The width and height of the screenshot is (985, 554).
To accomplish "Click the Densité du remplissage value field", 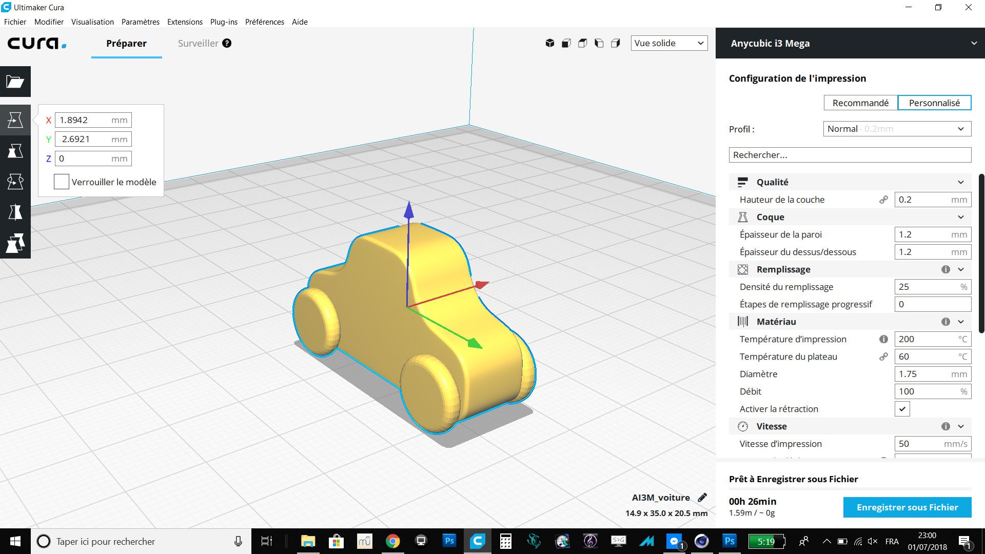I will tap(933, 287).
